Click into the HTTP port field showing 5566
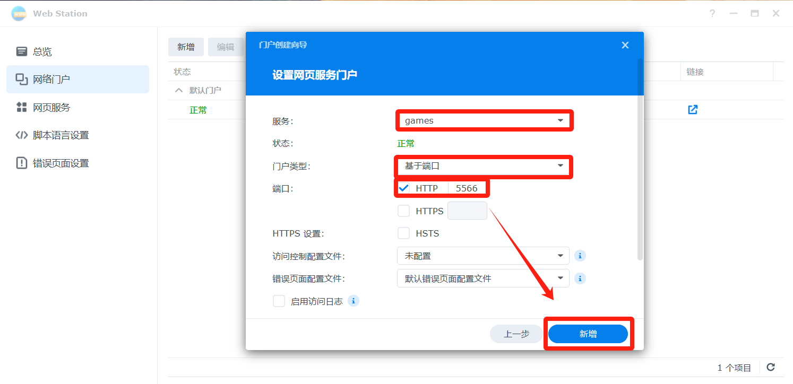 (x=467, y=188)
